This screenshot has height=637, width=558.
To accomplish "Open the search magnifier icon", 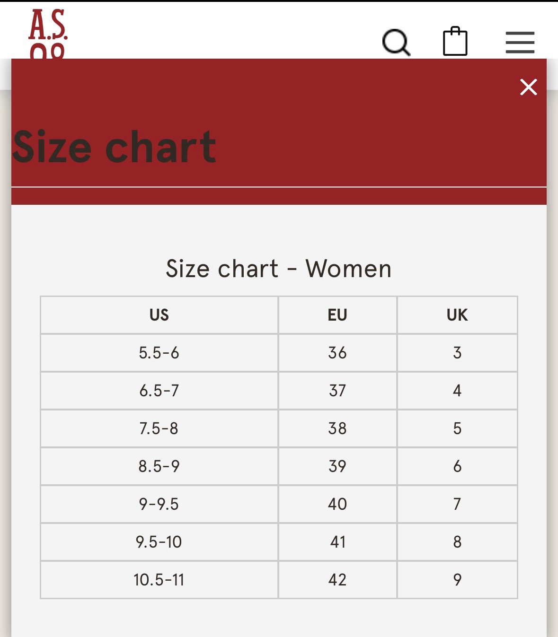I will click(396, 43).
